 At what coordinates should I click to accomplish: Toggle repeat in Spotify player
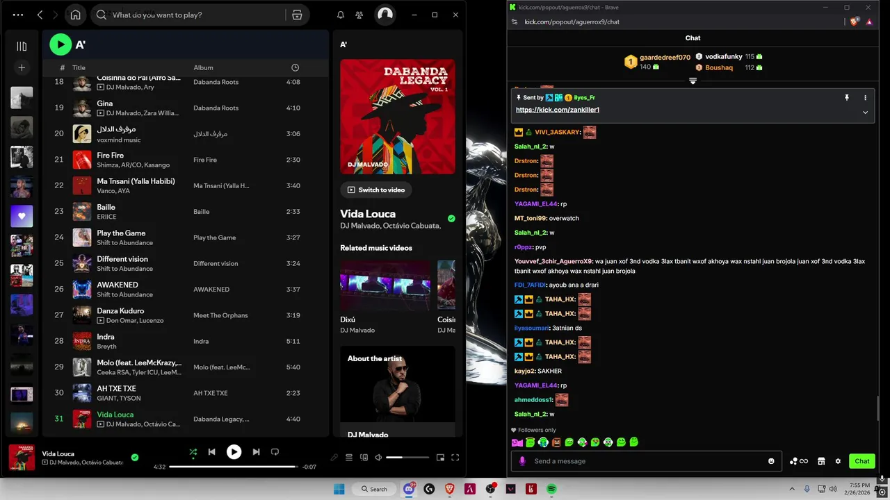click(275, 452)
